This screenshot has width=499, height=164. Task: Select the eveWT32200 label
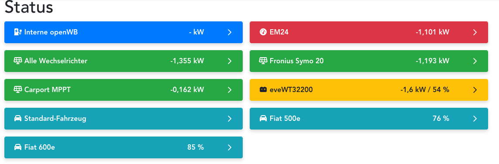tap(291, 90)
